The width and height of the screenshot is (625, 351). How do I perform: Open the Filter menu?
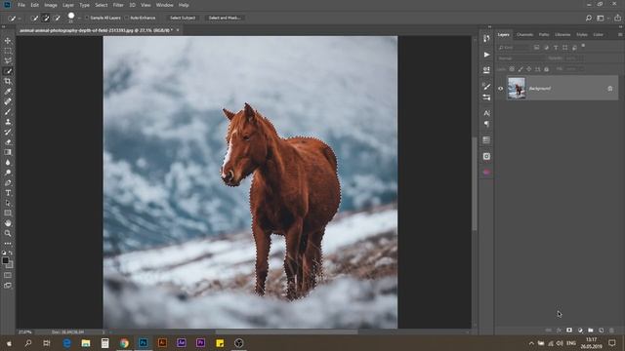tap(118, 5)
